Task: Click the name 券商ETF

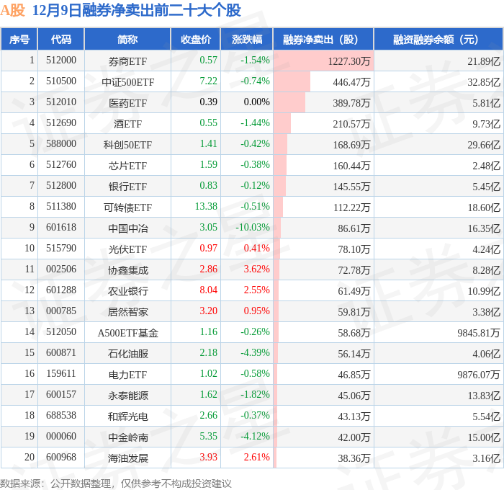Action: click(127, 61)
